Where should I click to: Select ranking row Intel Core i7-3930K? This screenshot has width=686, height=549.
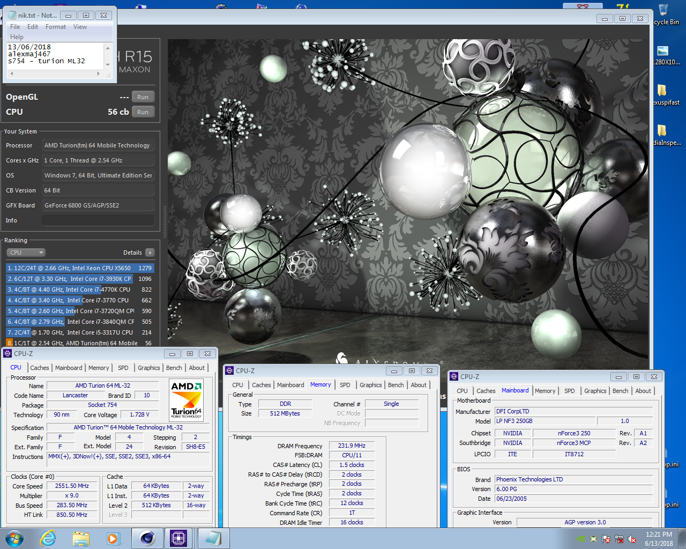pyautogui.click(x=80, y=279)
